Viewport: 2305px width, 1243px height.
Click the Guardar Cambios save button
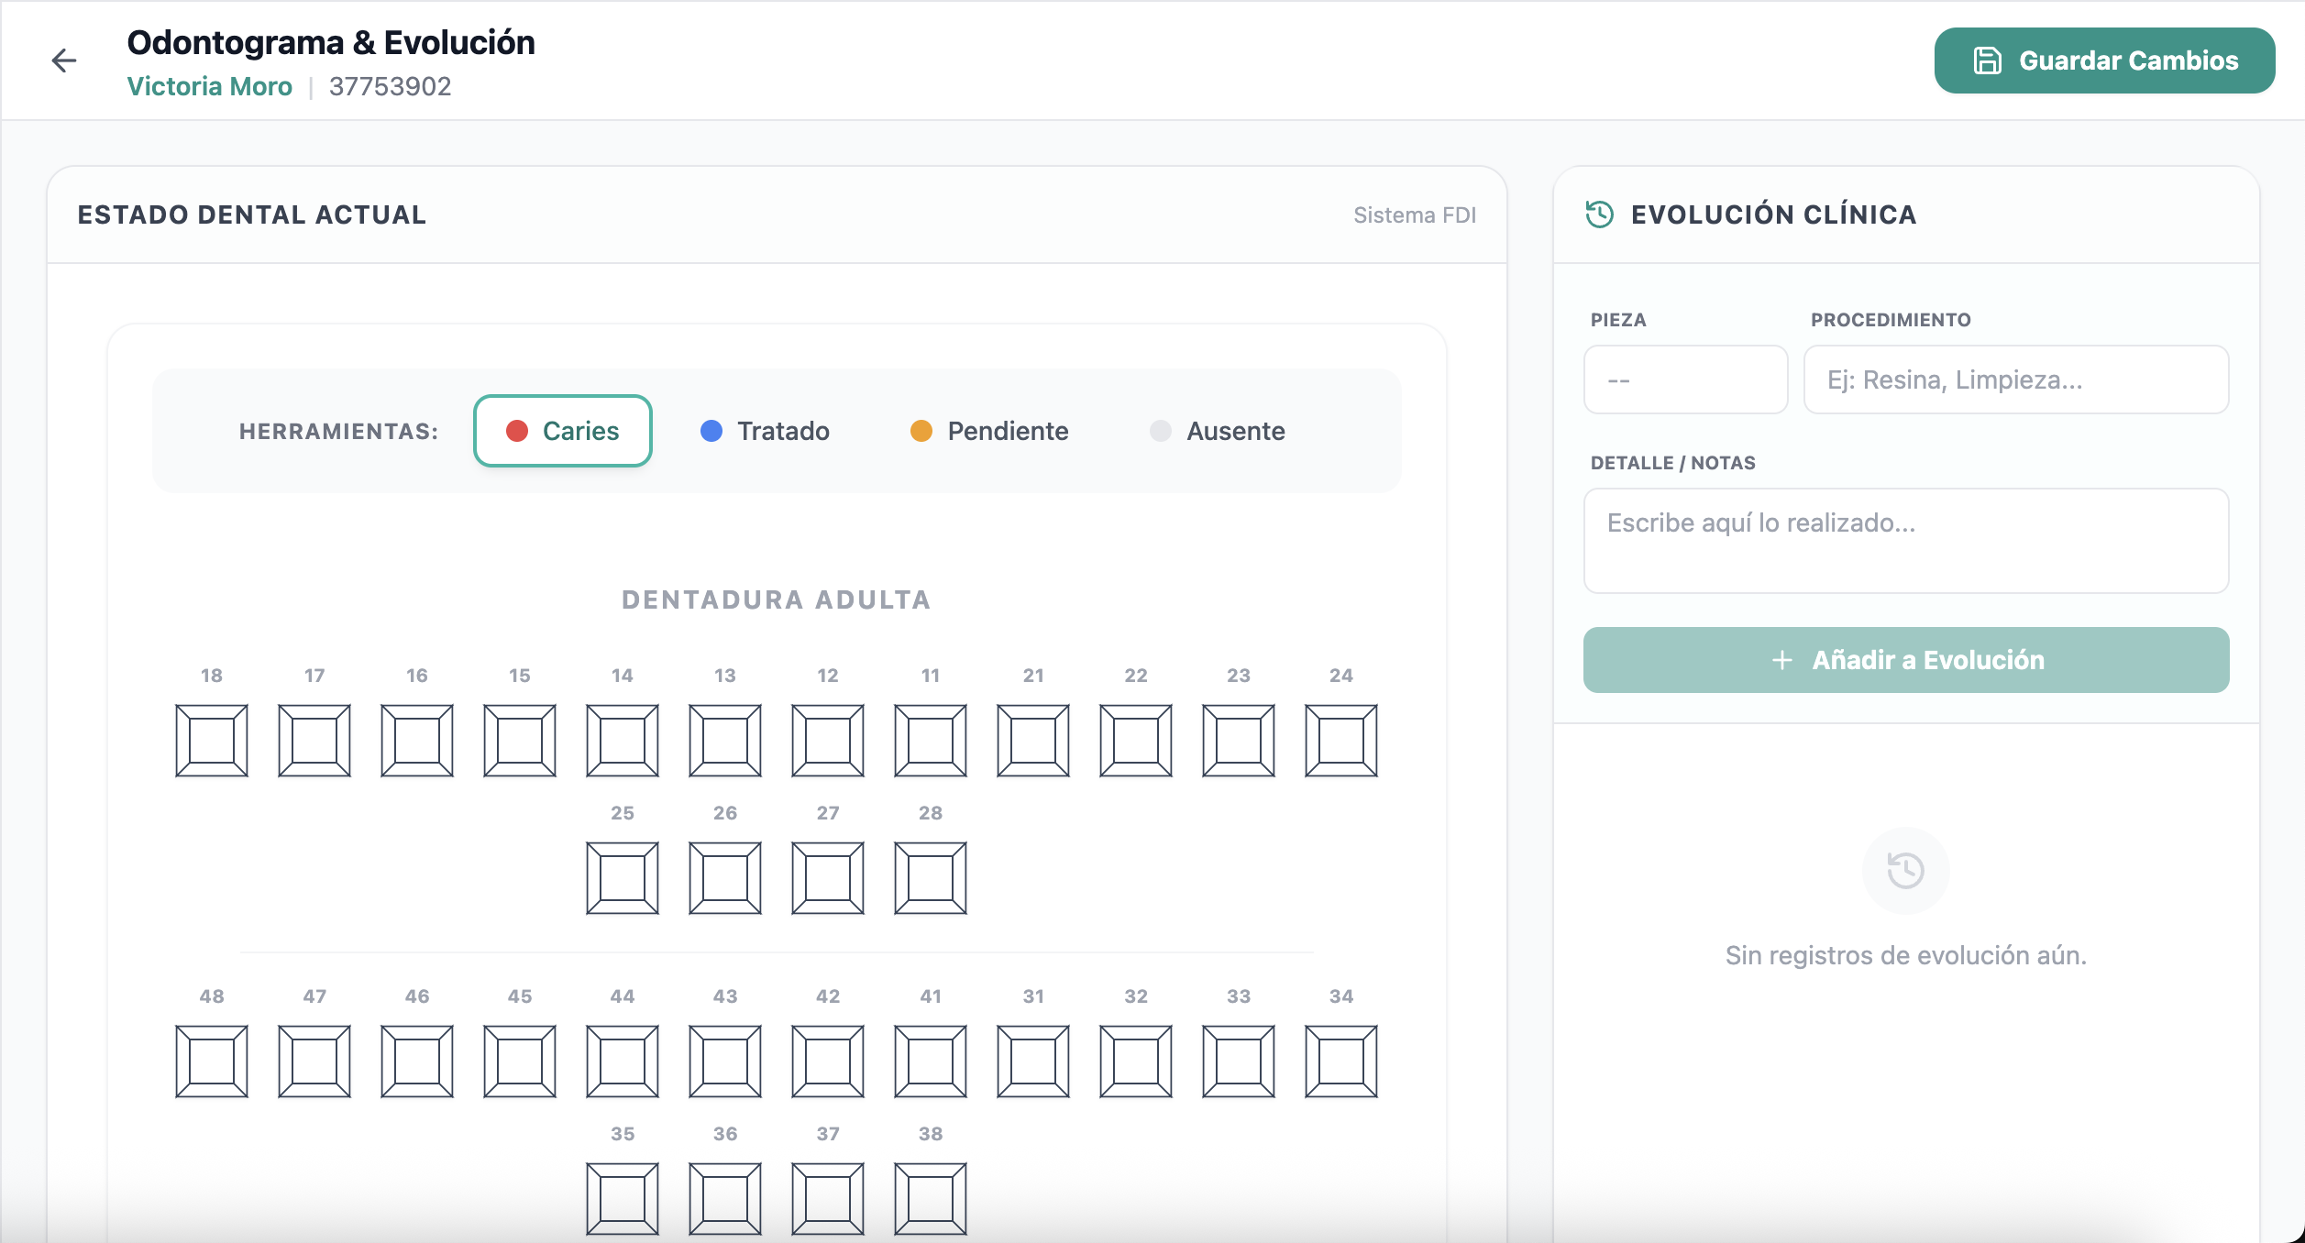click(2104, 60)
